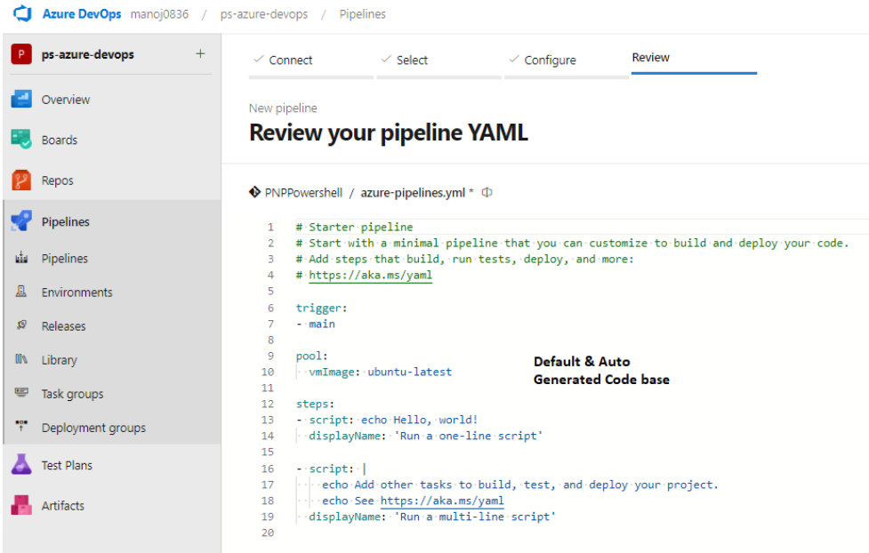Open the Task groups icon
This screenshot has width=869, height=553.
[21, 393]
